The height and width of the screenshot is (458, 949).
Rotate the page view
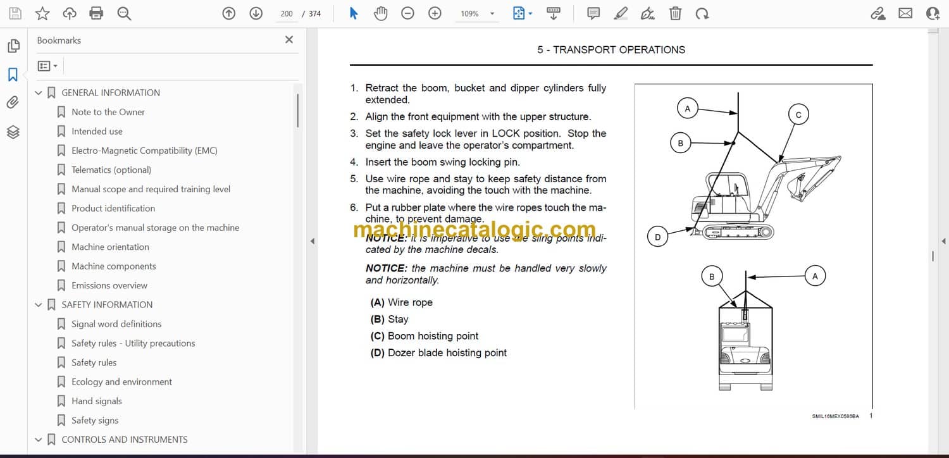(702, 13)
